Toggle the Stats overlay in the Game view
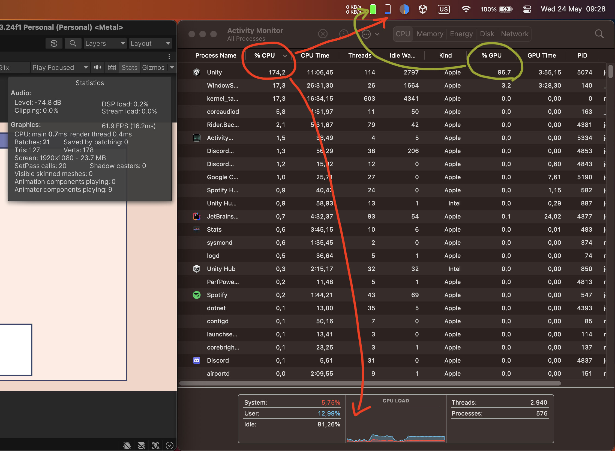 coord(129,67)
